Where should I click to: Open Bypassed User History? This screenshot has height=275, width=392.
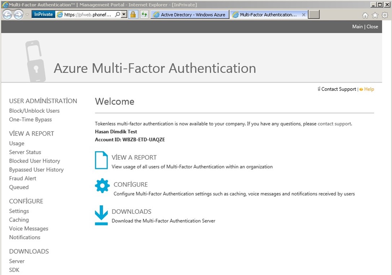tap(36, 169)
